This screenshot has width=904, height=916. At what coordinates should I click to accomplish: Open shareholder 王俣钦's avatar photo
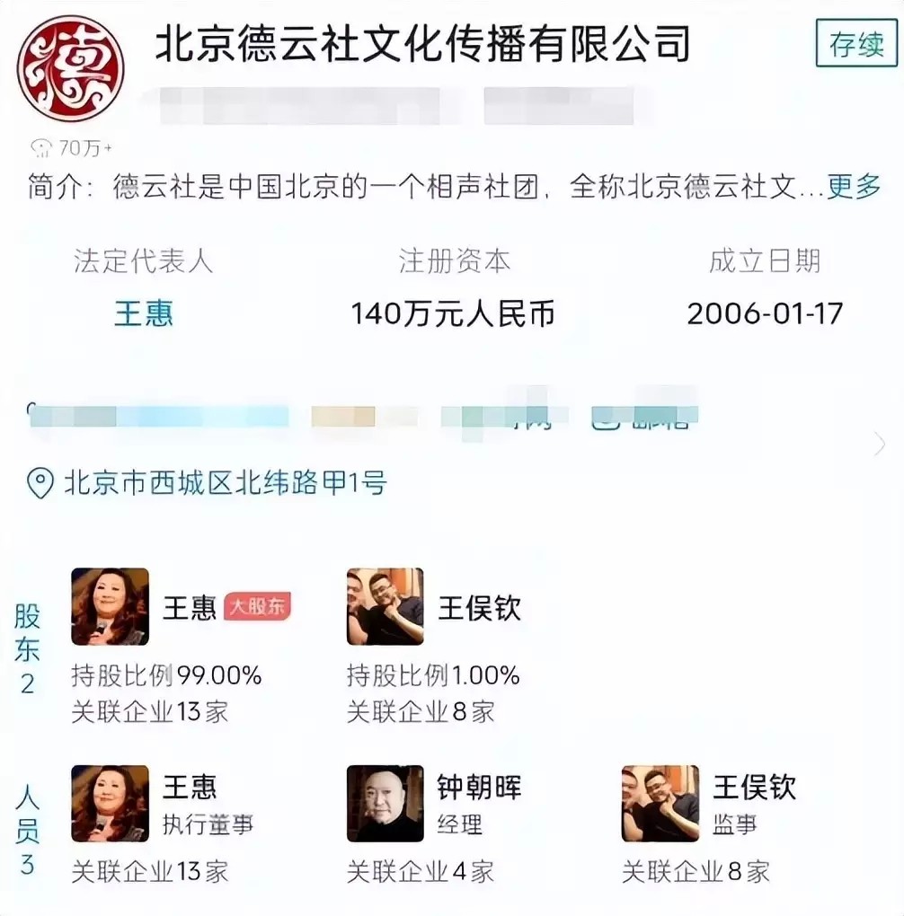pyautogui.click(x=386, y=606)
